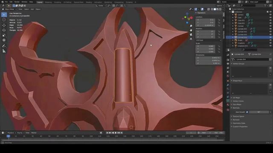This screenshot has width=273, height=153.
Task: Switch to wireframe viewport shading
Action: coord(212,9)
